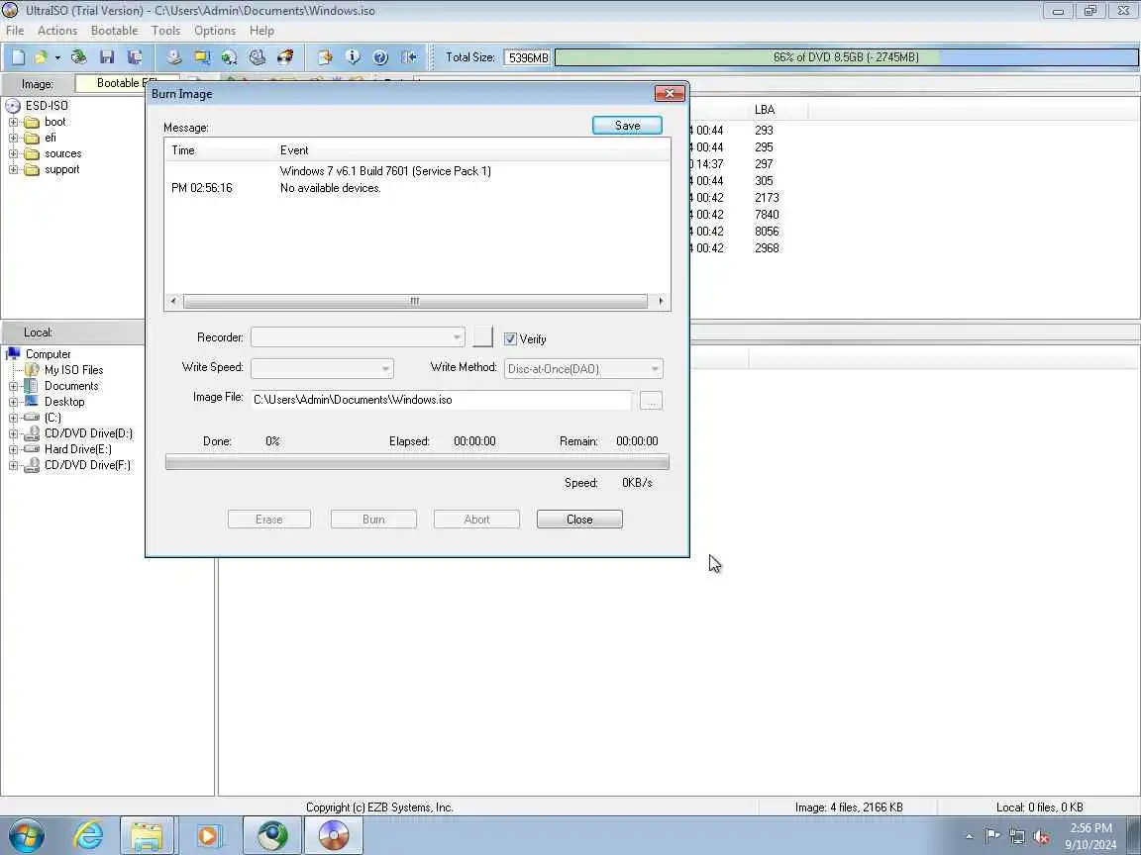Expand the CD/DVD Drive(D:) node
The image size is (1141, 855).
(x=13, y=434)
